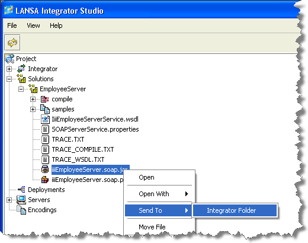
Task: Click the Project root icon
Action: point(9,59)
